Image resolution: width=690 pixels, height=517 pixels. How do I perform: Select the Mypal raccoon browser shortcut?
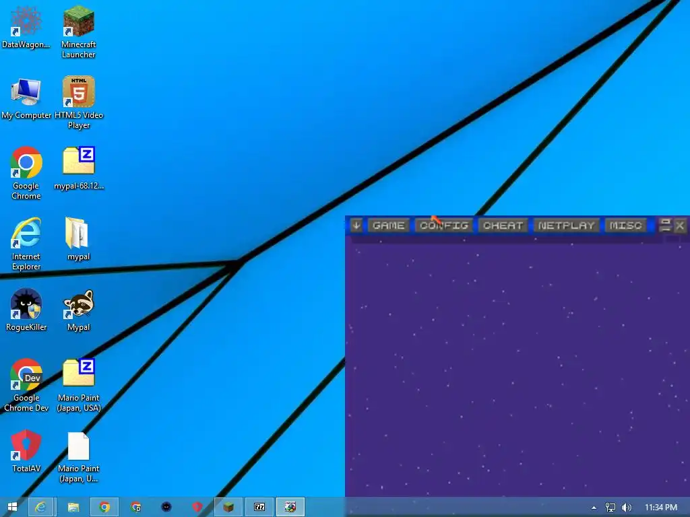(x=78, y=310)
